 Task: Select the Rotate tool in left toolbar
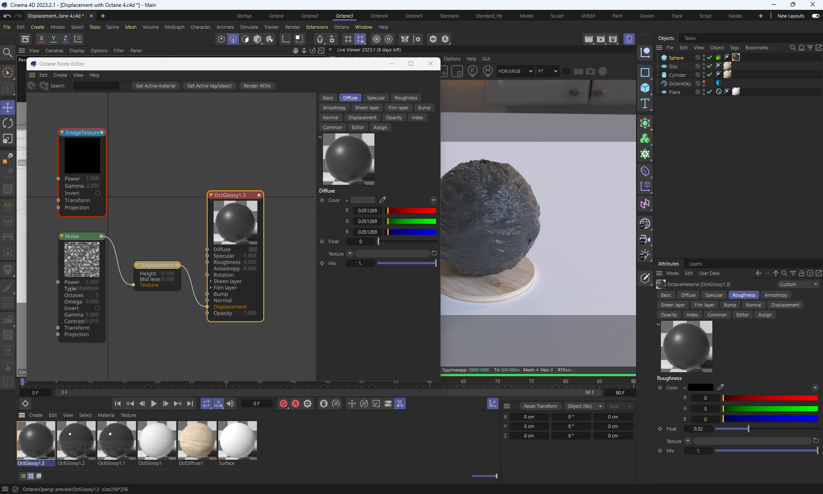click(x=8, y=123)
